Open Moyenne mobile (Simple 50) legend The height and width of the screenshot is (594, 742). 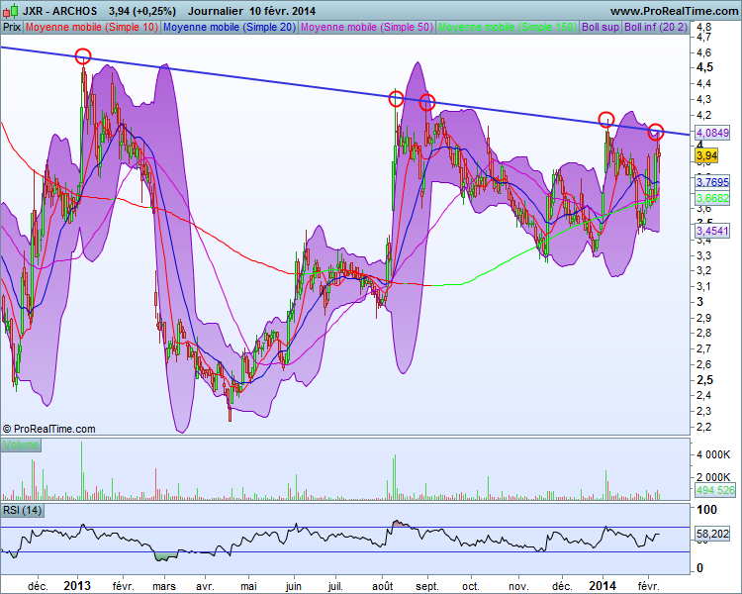coord(367,27)
